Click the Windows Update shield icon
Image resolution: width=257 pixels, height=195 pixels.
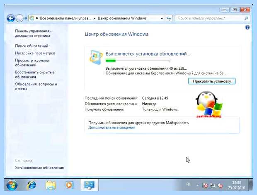(96, 57)
